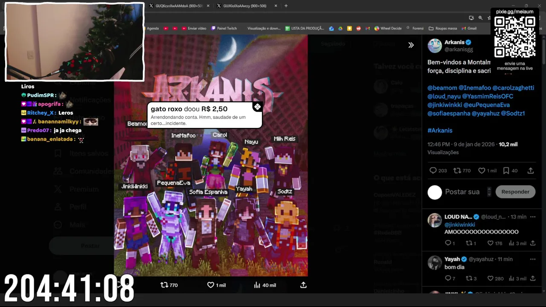The width and height of the screenshot is (546, 307).
Task: Open Arkanis profile avatar
Action: pos(435,46)
